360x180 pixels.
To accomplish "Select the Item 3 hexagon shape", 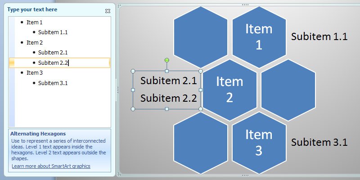I will click(x=259, y=143).
